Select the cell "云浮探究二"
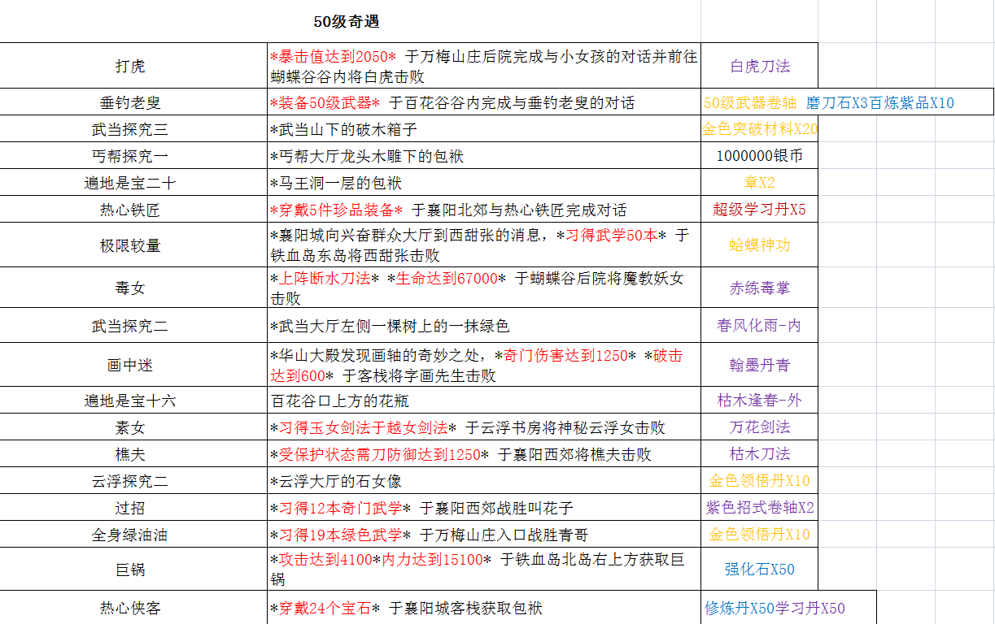Screen dimensions: 995x624 (x=130, y=481)
